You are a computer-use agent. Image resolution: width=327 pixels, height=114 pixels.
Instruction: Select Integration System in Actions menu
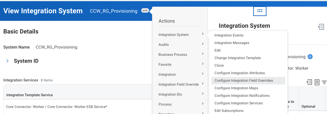(173, 35)
